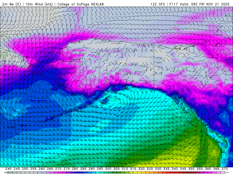Click the 345 colorbar value
This screenshot has height=174, width=233.
[x=183, y=169]
